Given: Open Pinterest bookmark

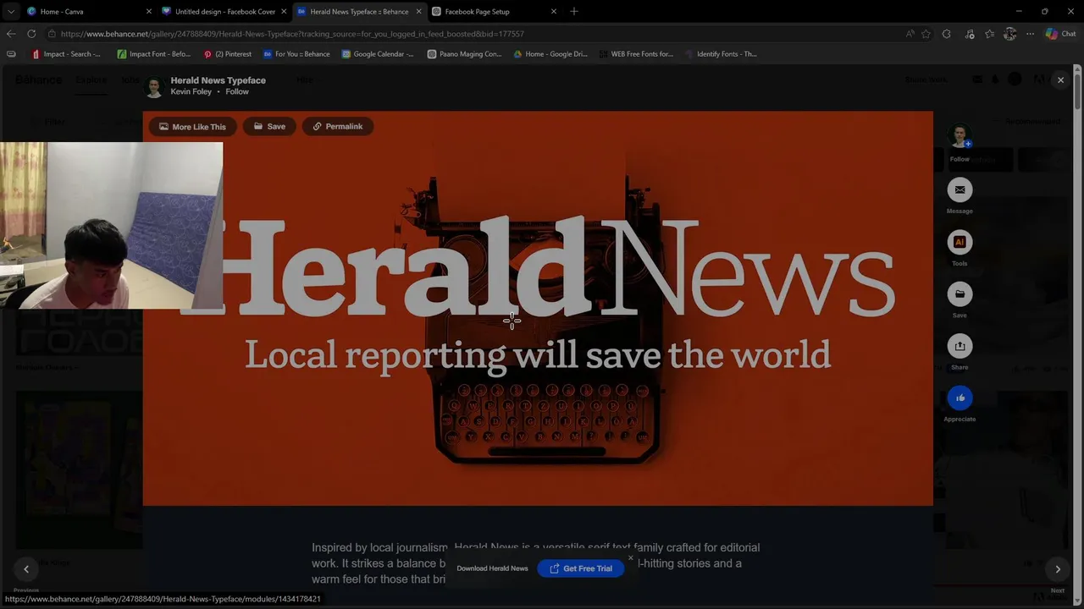Looking at the screenshot, I should coord(227,54).
